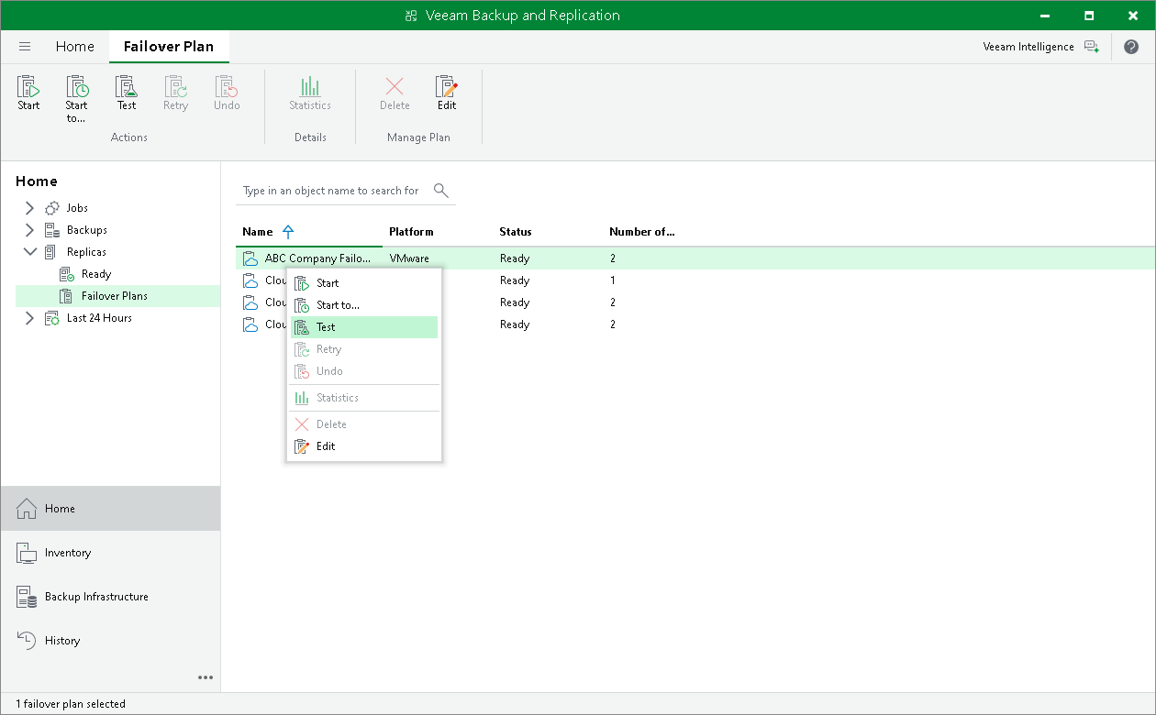This screenshot has height=715, width=1156.
Task: Select Last 24 Hours tree item
Action: [x=99, y=318]
